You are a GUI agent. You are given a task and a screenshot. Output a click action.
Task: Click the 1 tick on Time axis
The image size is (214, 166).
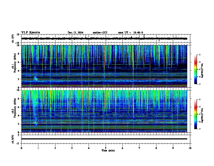[x=38, y=148]
